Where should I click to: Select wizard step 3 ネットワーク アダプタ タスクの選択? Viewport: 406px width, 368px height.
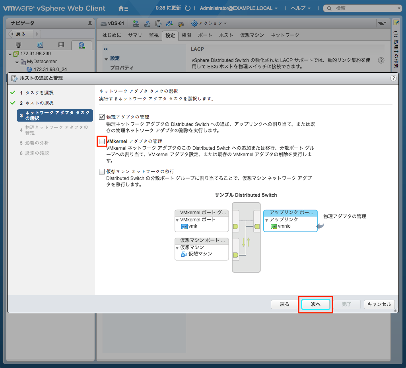click(55, 115)
